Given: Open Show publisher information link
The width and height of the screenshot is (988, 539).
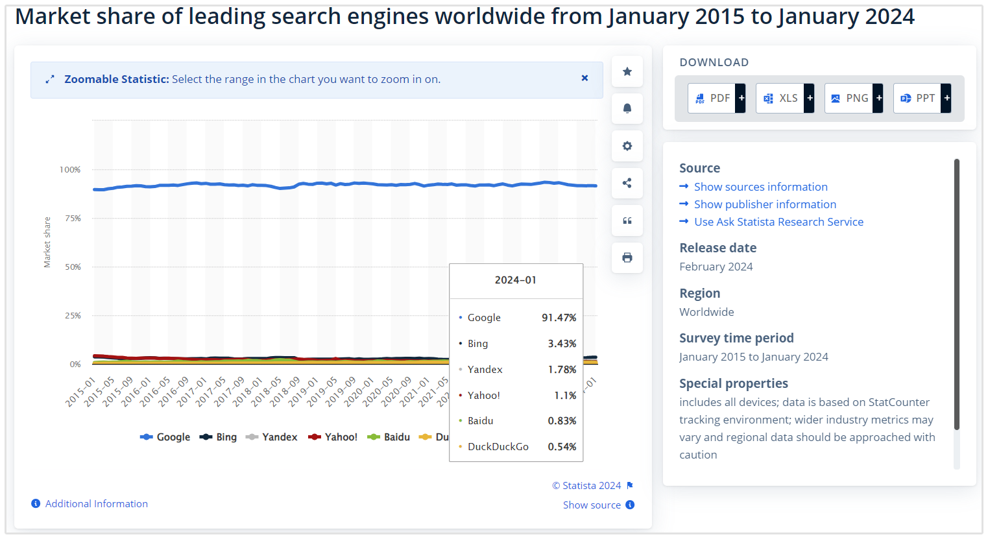Looking at the screenshot, I should tap(765, 204).
